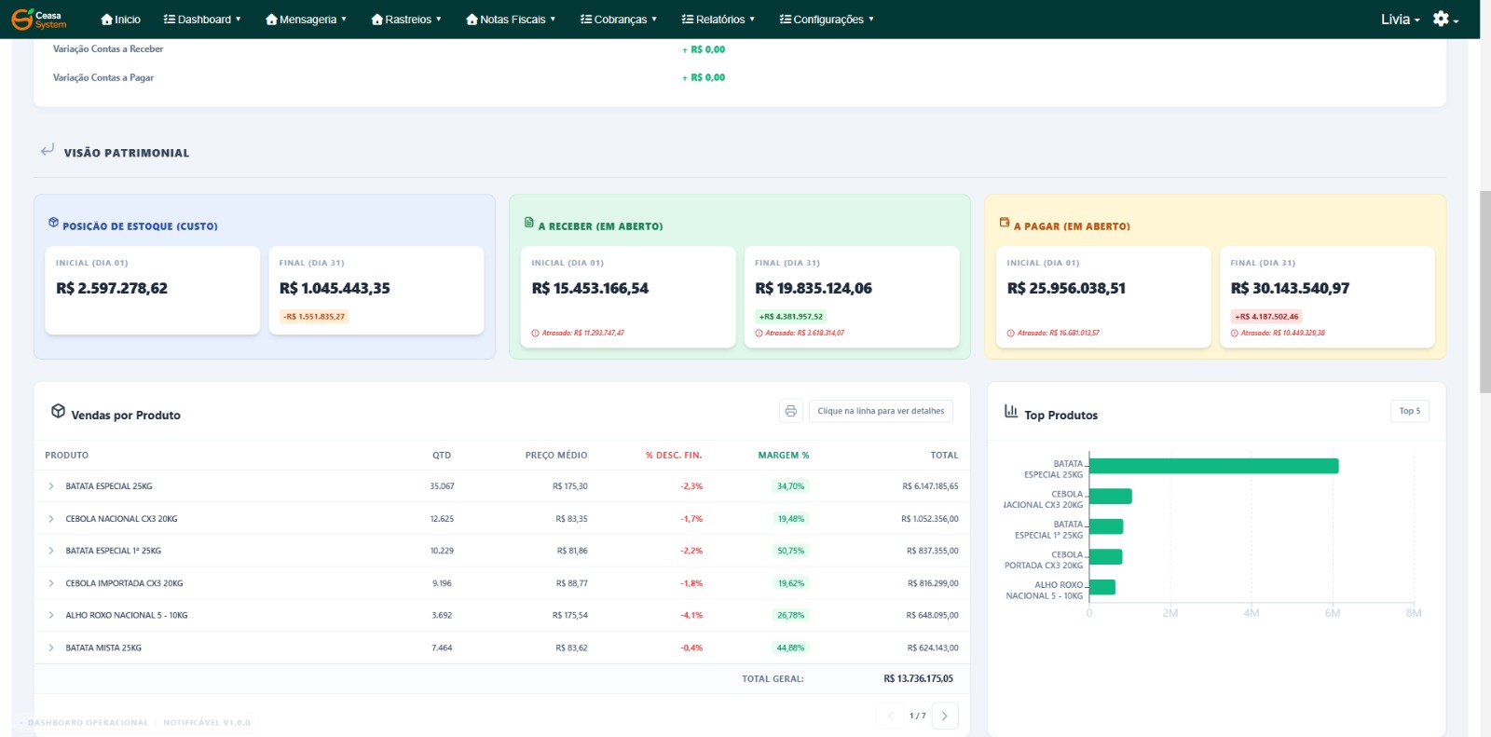Open the Cobranças menu
The height and width of the screenshot is (737, 1491).
pyautogui.click(x=619, y=20)
